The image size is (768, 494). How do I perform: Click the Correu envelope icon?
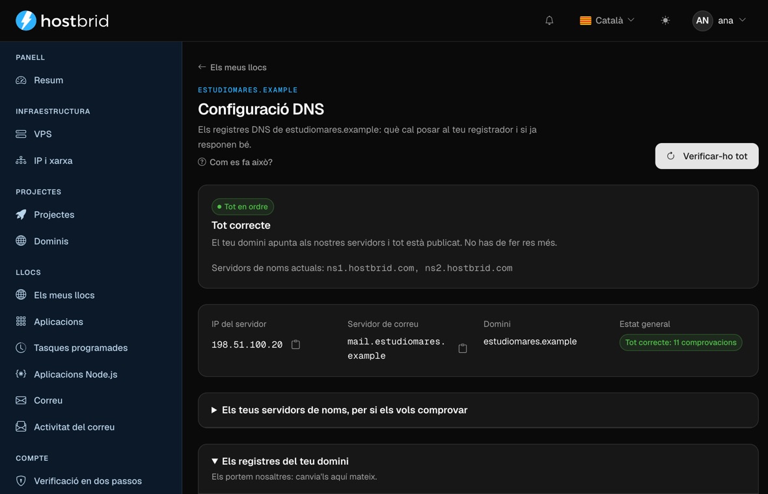pyautogui.click(x=21, y=400)
